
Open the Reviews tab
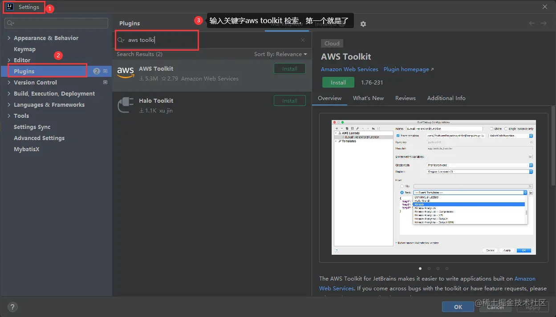coord(406,98)
